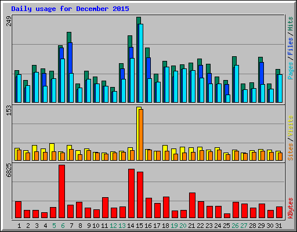297x232 pixels.
Task: Select day label 2 on the x-axis
Action: (x=28, y=226)
